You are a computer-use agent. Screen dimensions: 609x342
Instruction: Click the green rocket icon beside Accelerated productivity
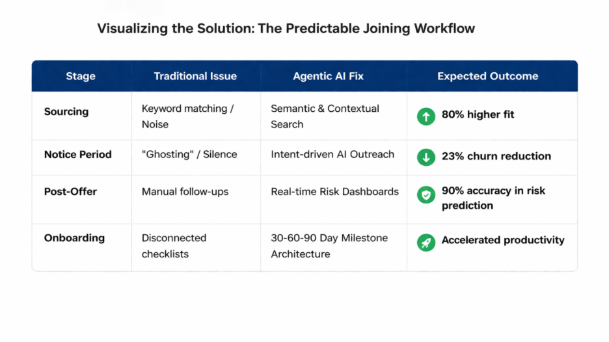426,242
